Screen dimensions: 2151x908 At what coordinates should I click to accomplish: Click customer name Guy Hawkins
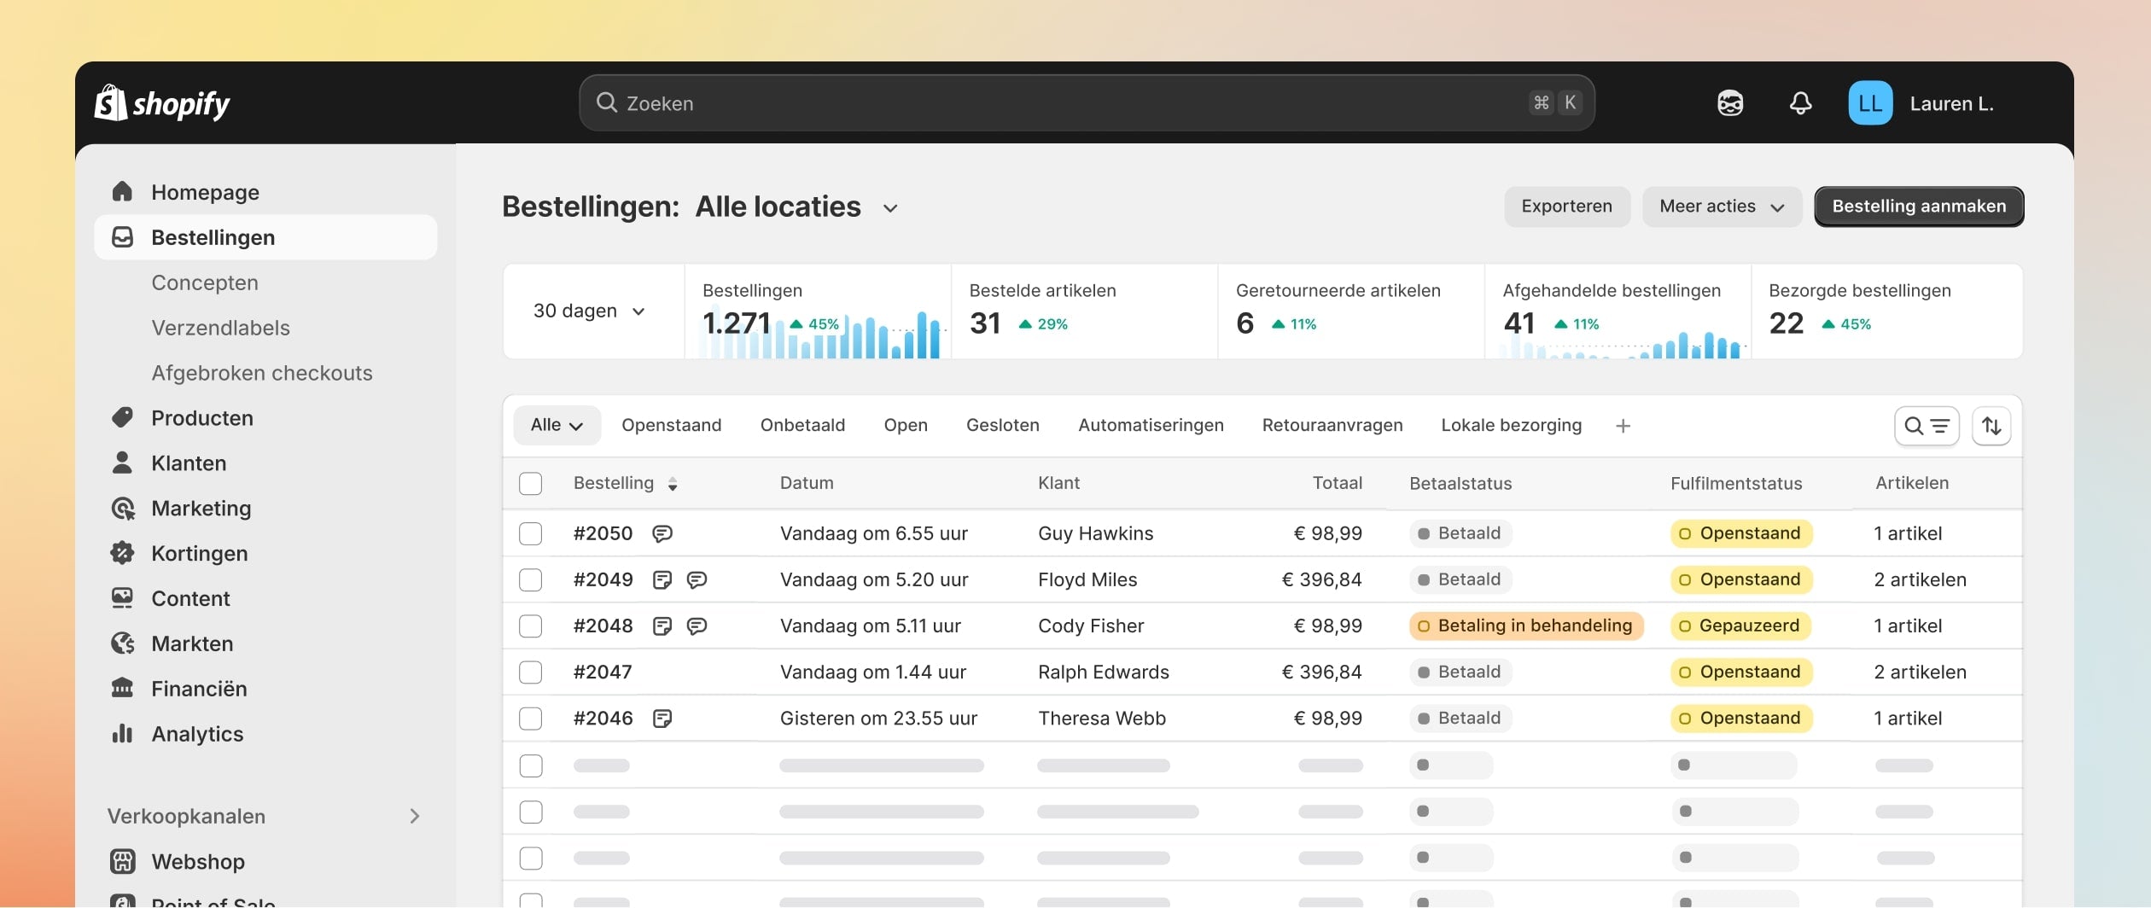tap(1095, 533)
